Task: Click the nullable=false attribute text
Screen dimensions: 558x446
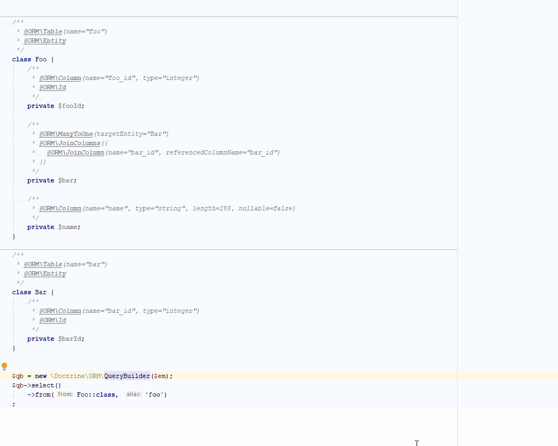Action: [265, 208]
